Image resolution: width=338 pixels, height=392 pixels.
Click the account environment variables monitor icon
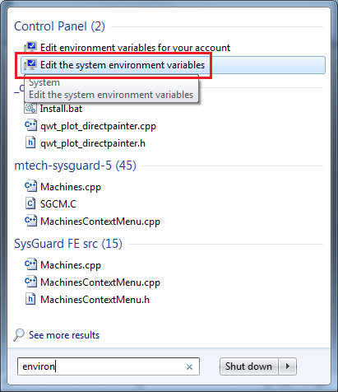(x=30, y=47)
